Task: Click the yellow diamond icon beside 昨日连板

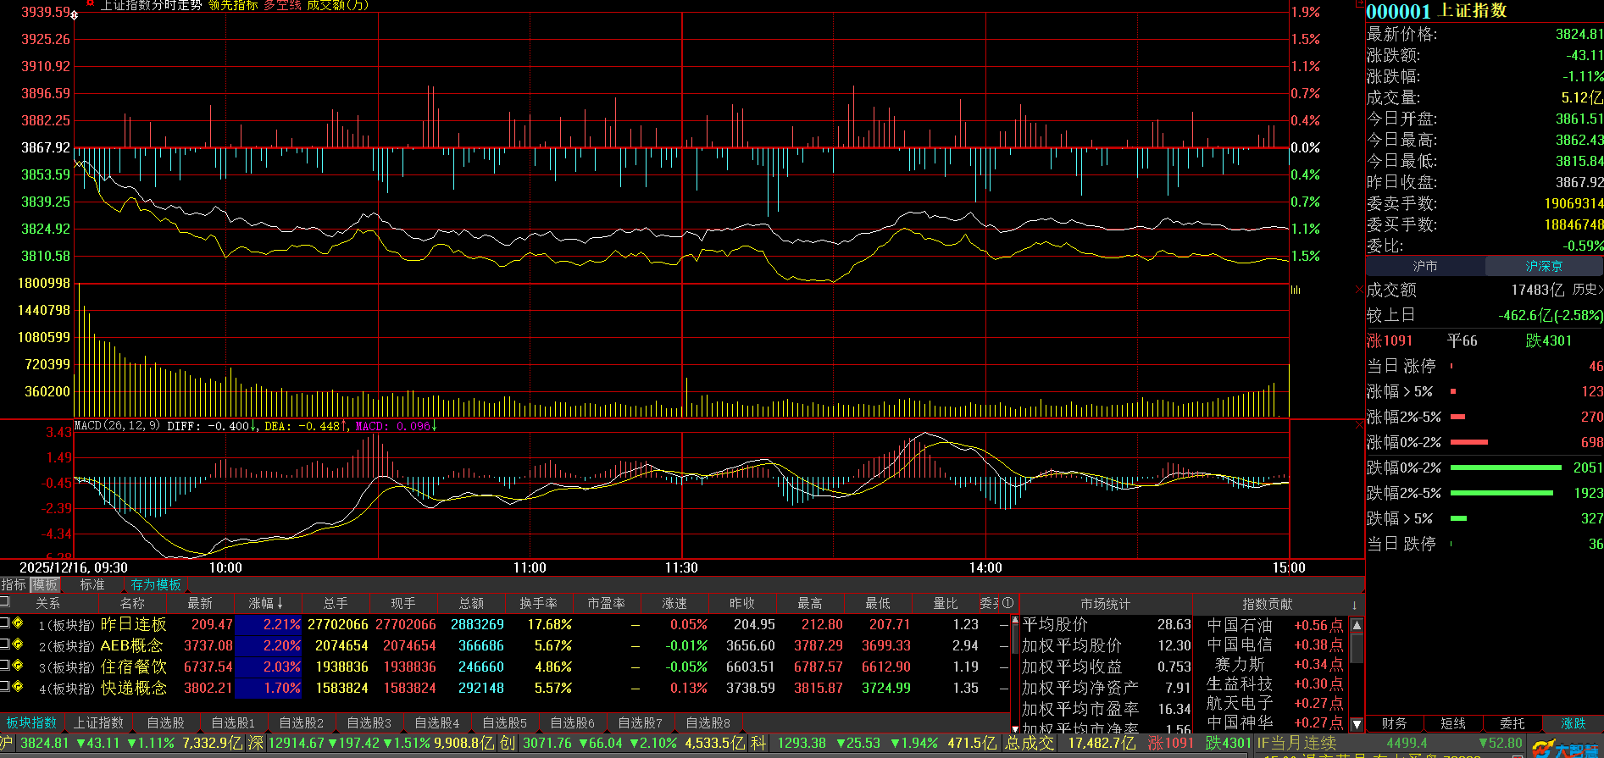Action: [18, 623]
